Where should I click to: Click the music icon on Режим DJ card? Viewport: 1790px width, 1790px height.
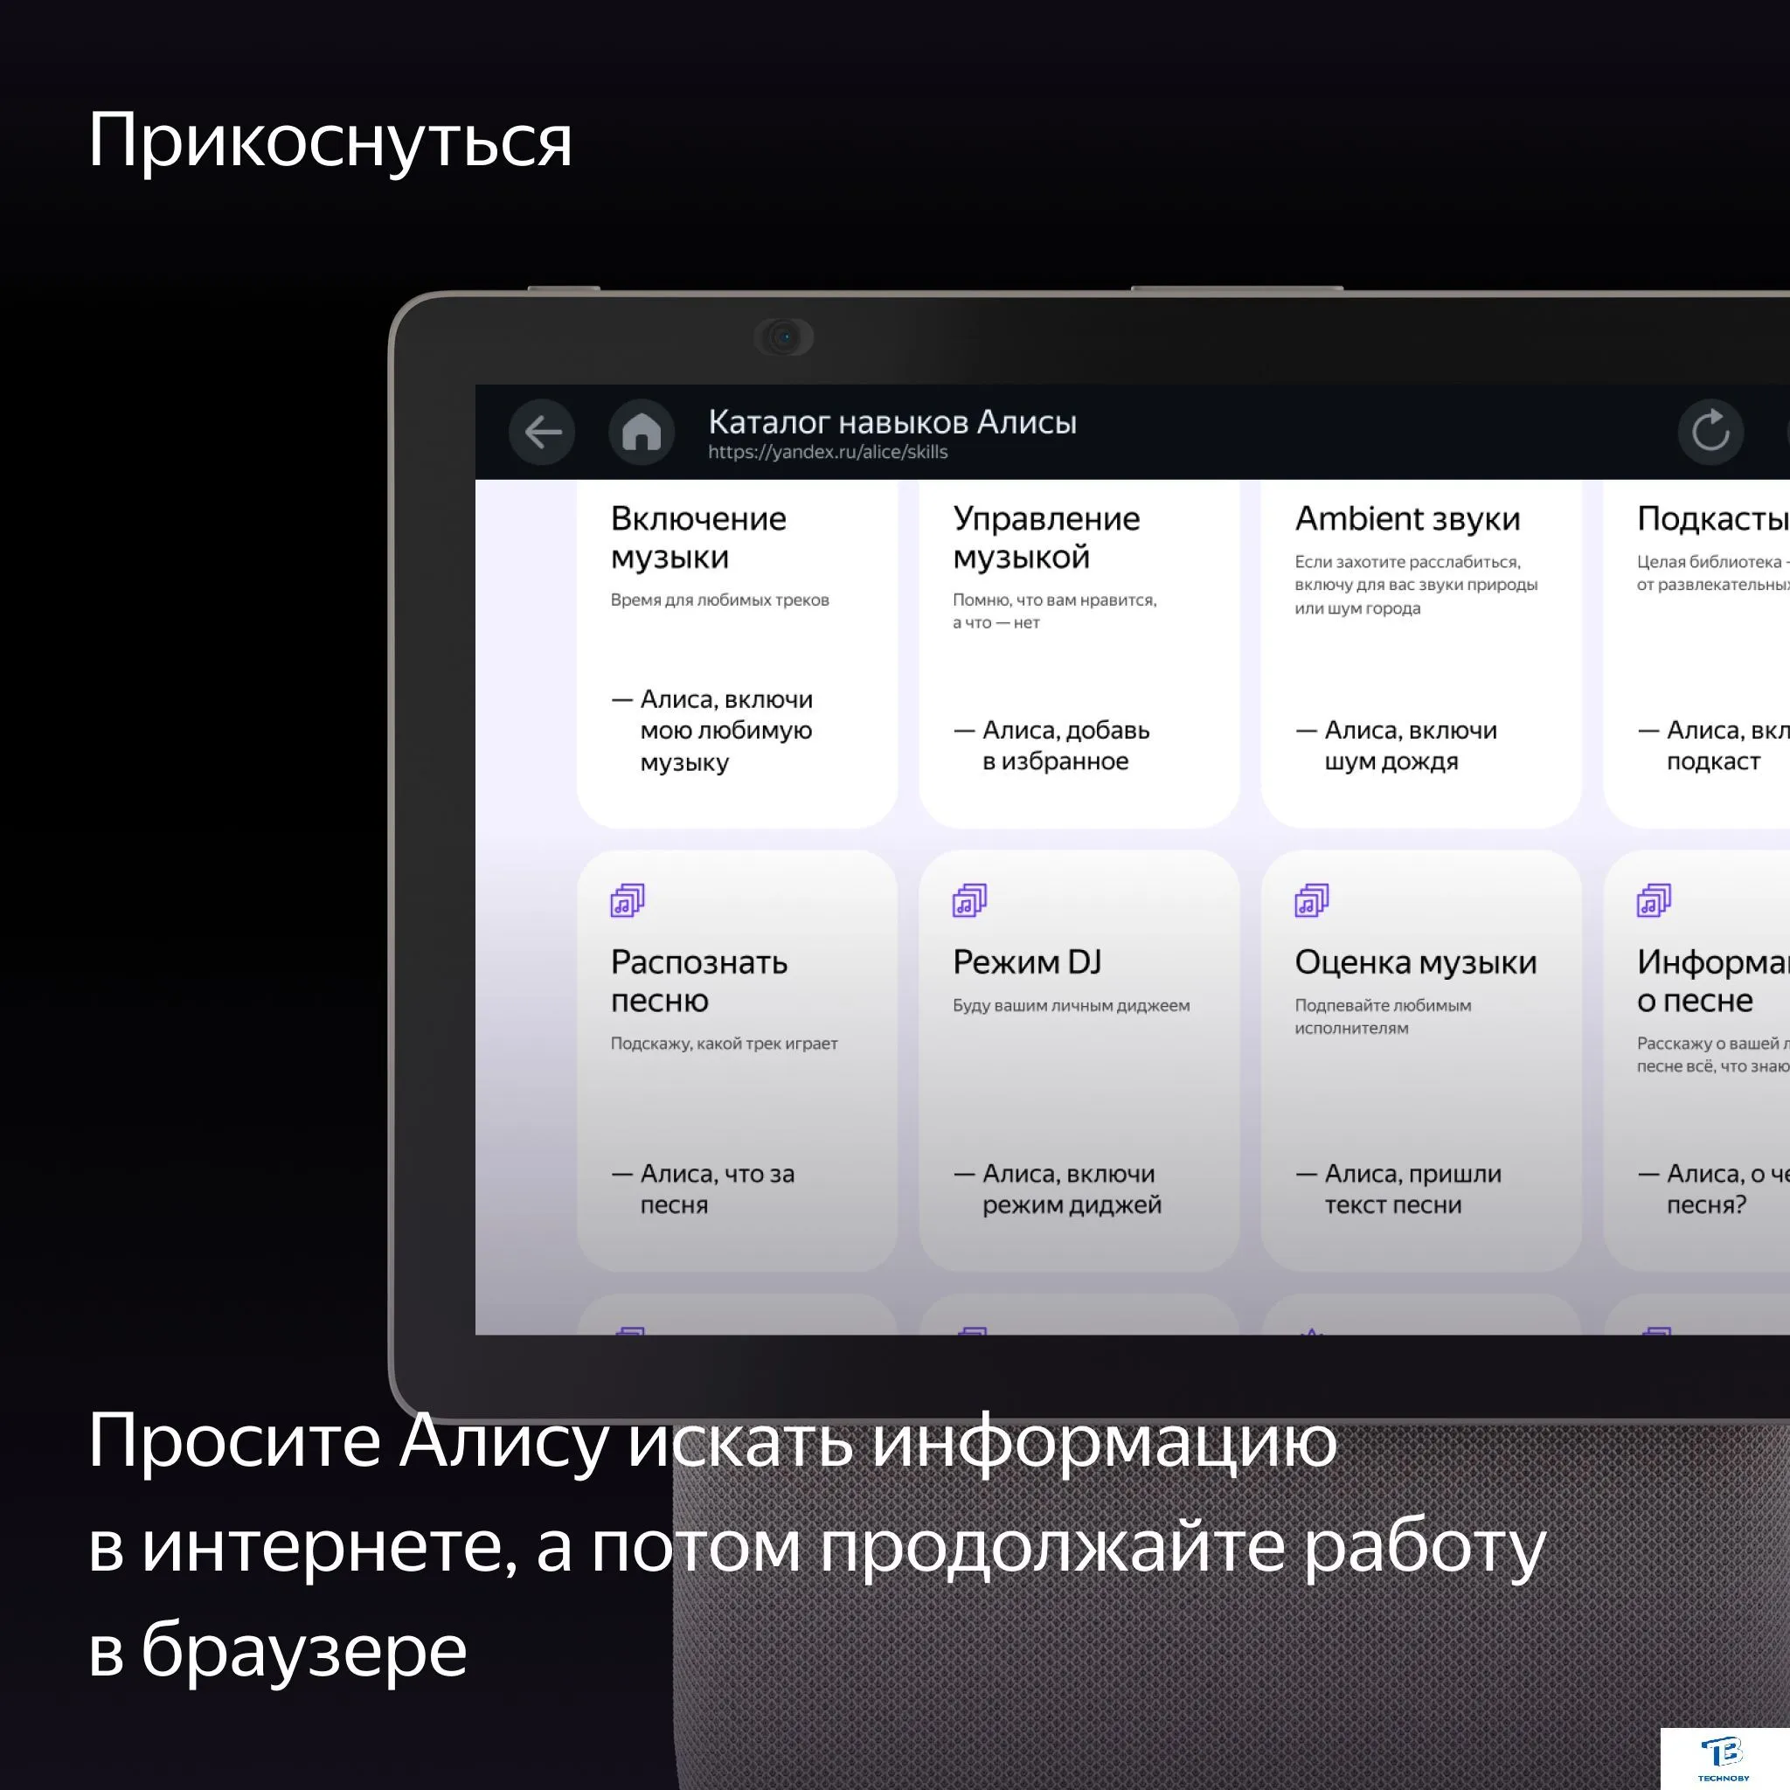[x=969, y=899]
